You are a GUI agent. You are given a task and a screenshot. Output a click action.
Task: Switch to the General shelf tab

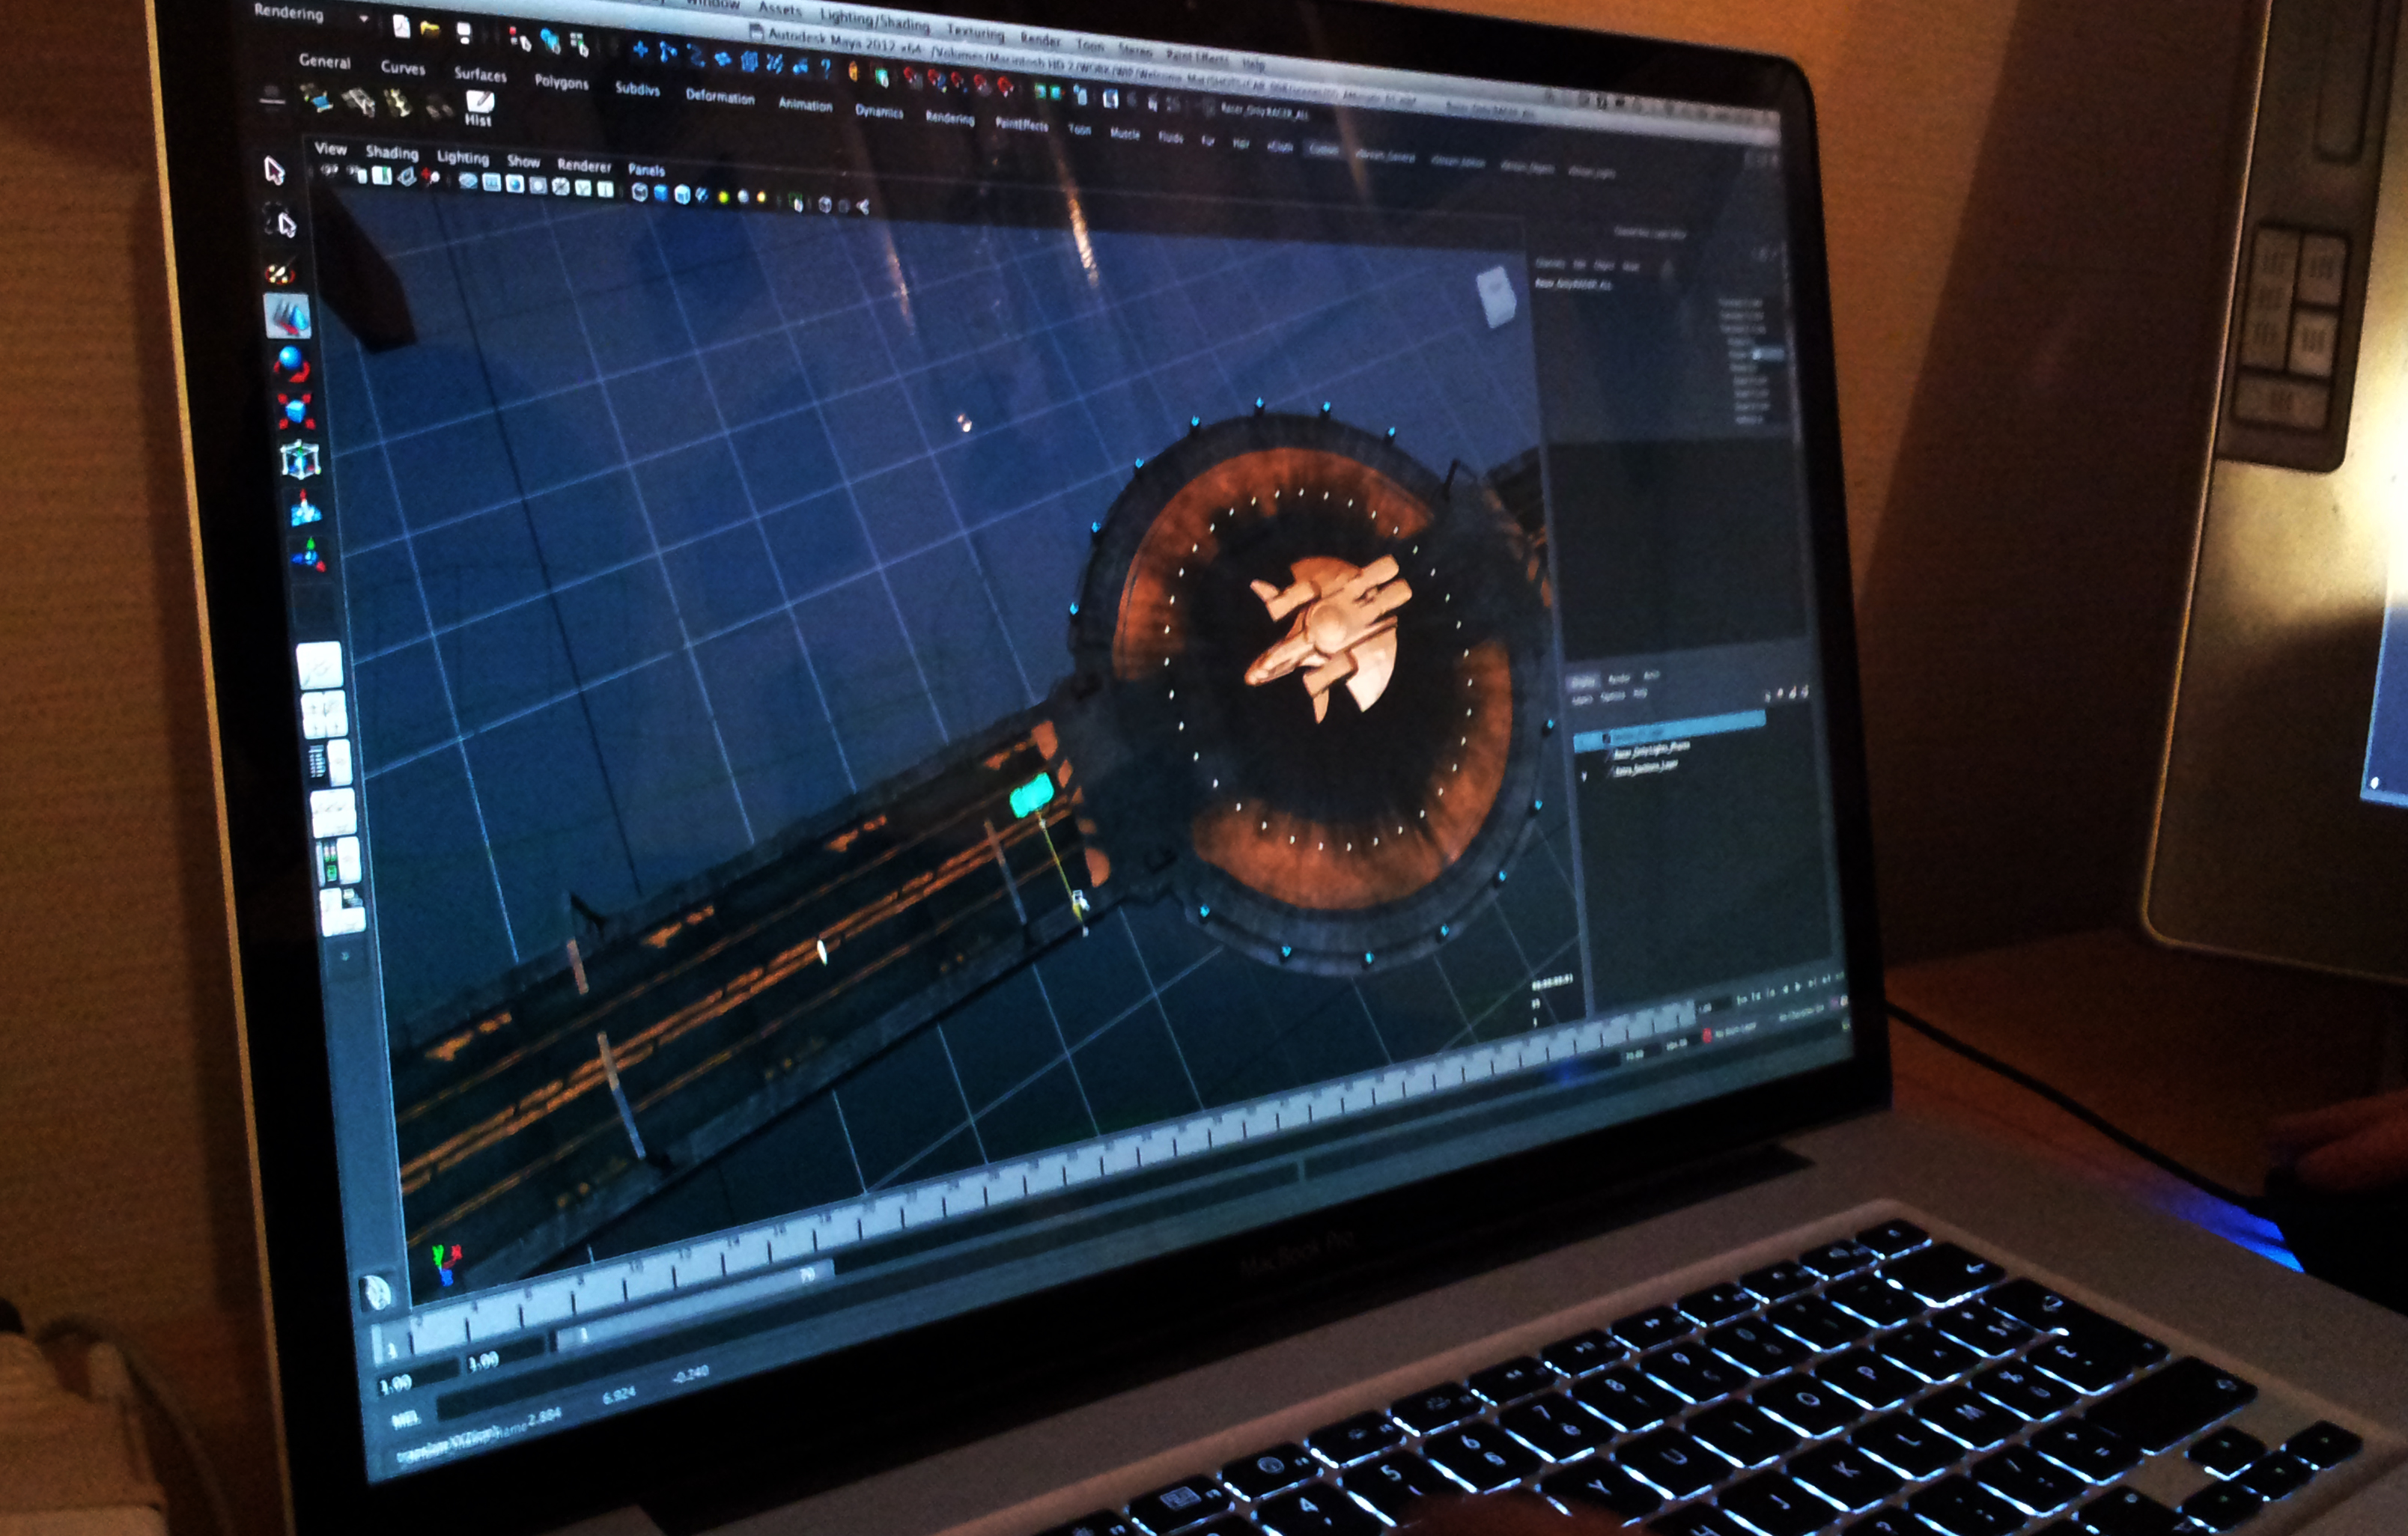(324, 61)
